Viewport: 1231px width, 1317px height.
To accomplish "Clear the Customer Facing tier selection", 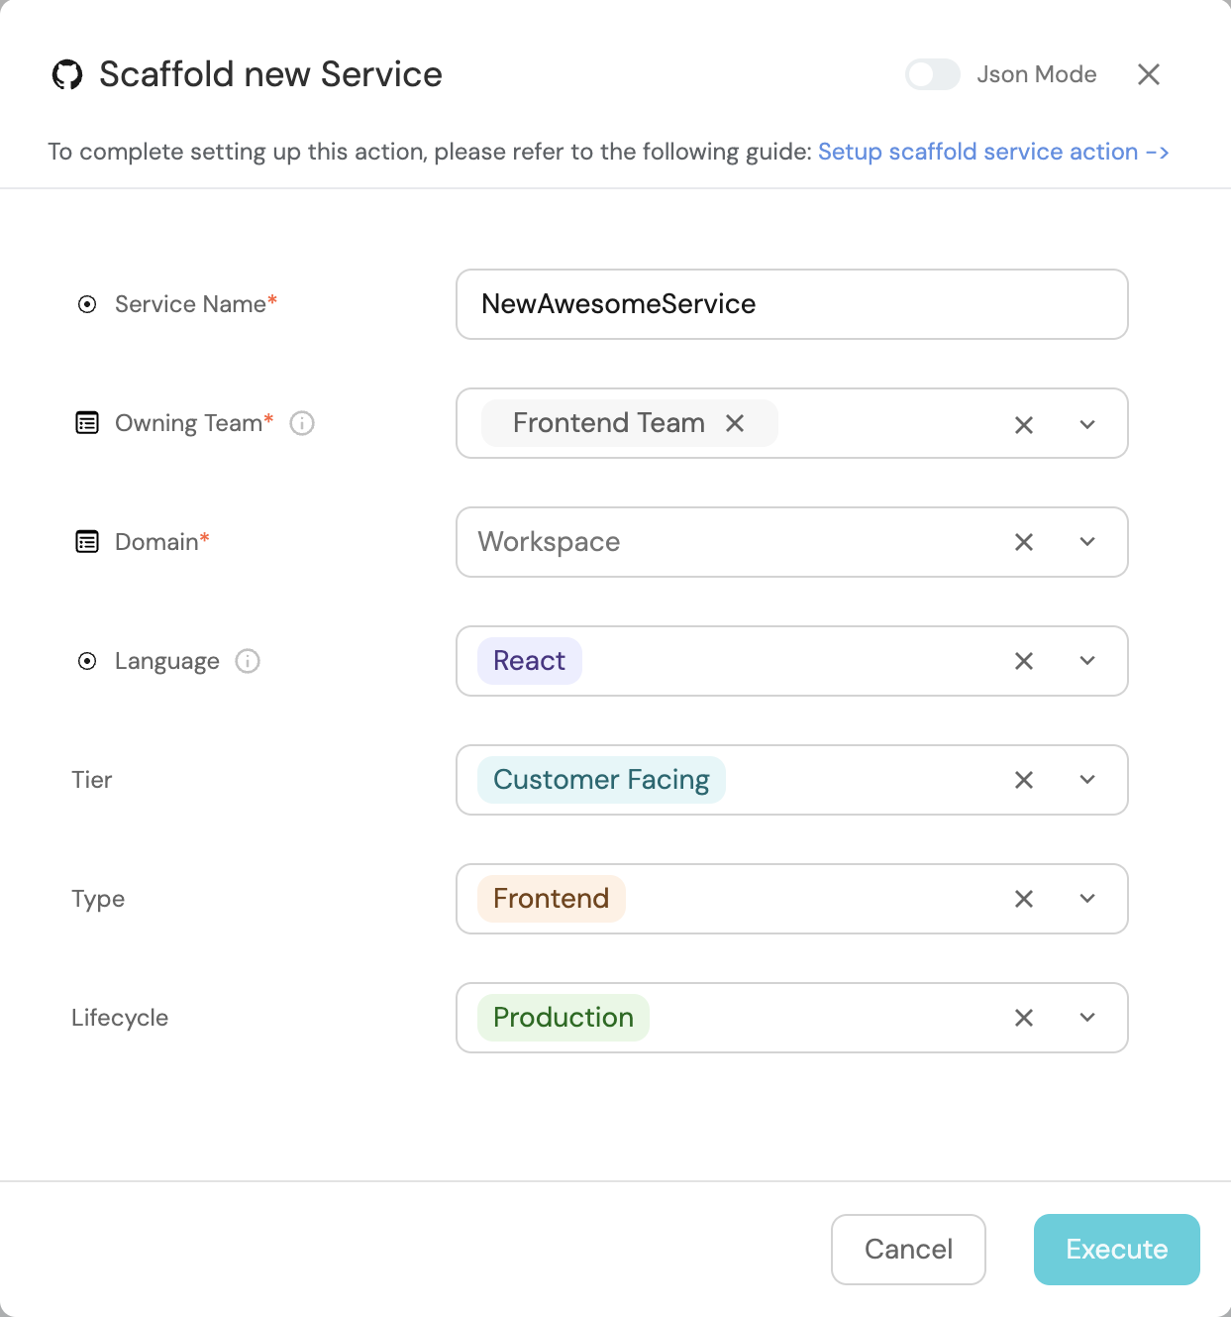I will pos(1024,780).
